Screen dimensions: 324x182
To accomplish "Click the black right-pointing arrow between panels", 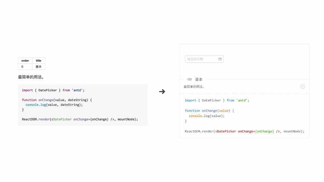I will (x=162, y=91).
